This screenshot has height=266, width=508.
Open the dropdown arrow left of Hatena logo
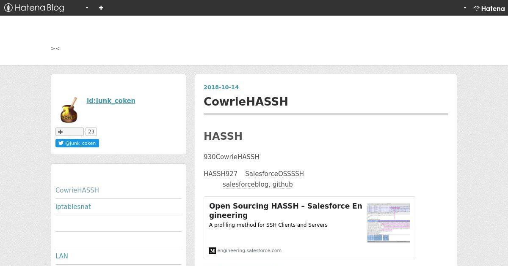point(465,8)
